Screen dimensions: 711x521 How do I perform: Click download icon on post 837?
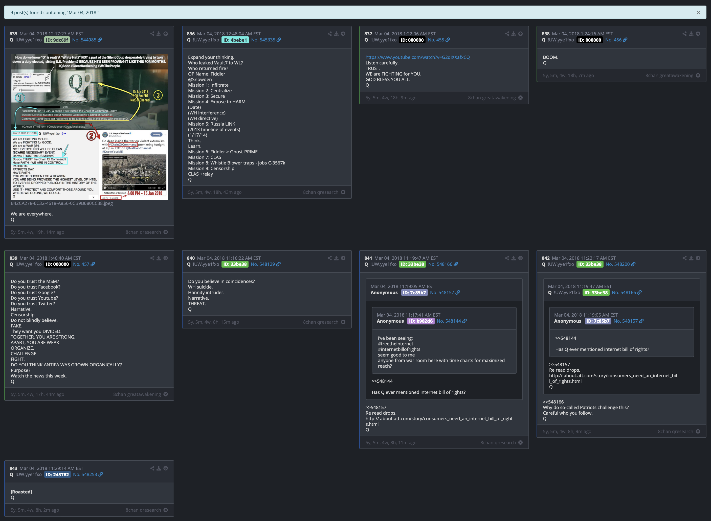(514, 34)
